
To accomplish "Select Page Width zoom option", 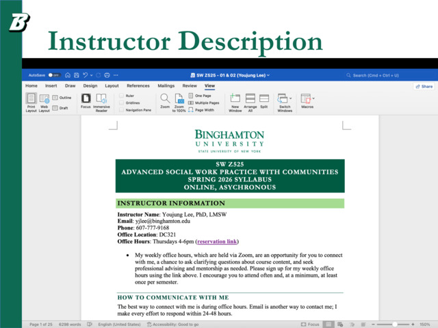I will point(201,110).
